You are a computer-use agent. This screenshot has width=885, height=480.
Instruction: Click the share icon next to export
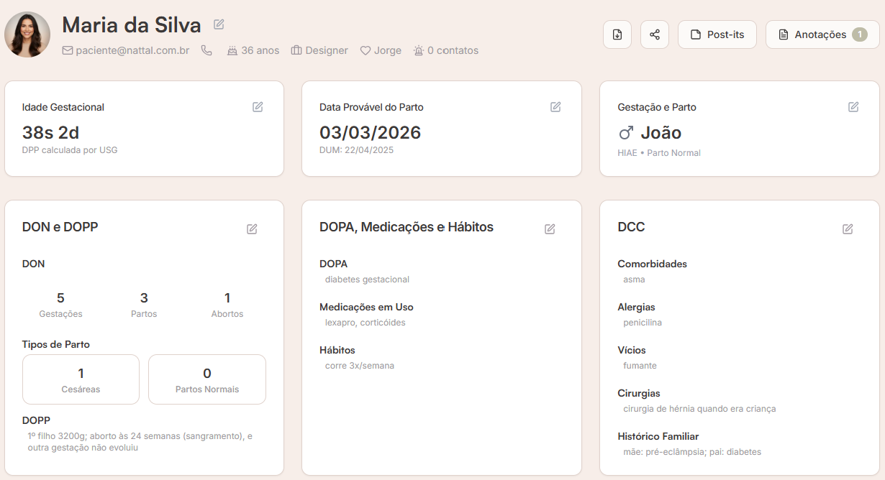tap(654, 34)
